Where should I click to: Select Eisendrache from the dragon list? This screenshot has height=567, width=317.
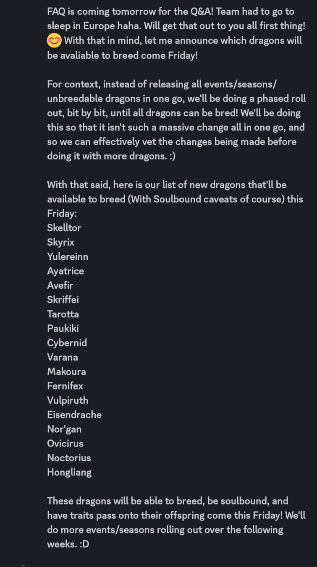[74, 415]
